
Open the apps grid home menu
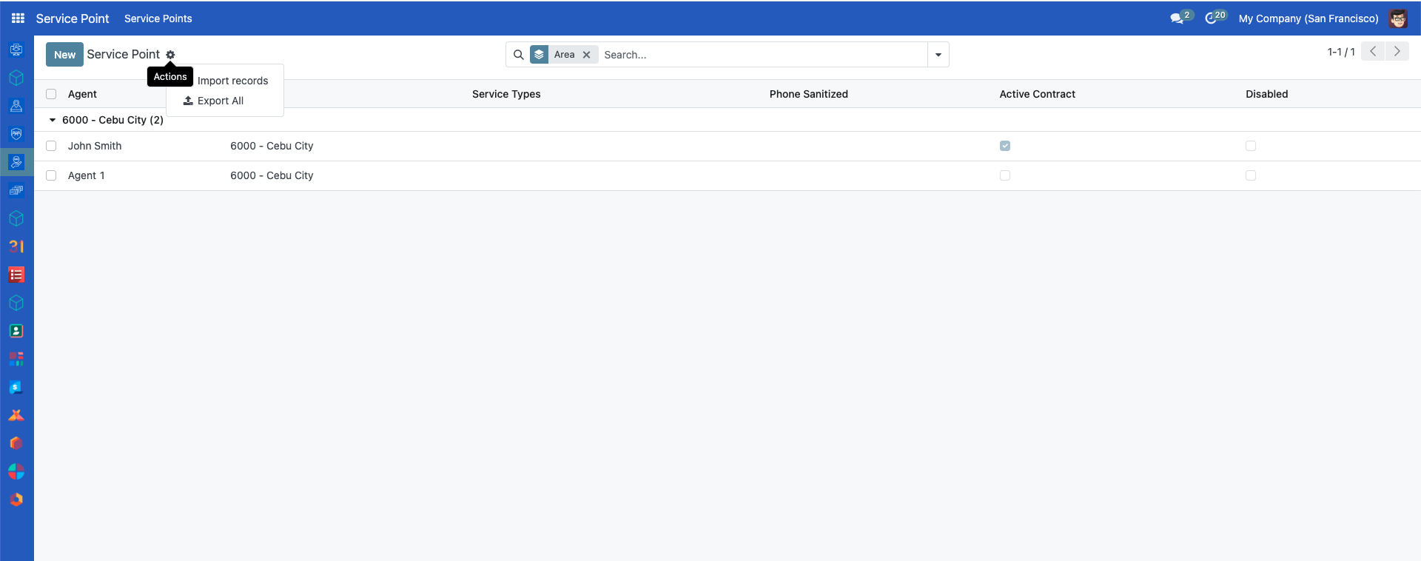tap(18, 18)
